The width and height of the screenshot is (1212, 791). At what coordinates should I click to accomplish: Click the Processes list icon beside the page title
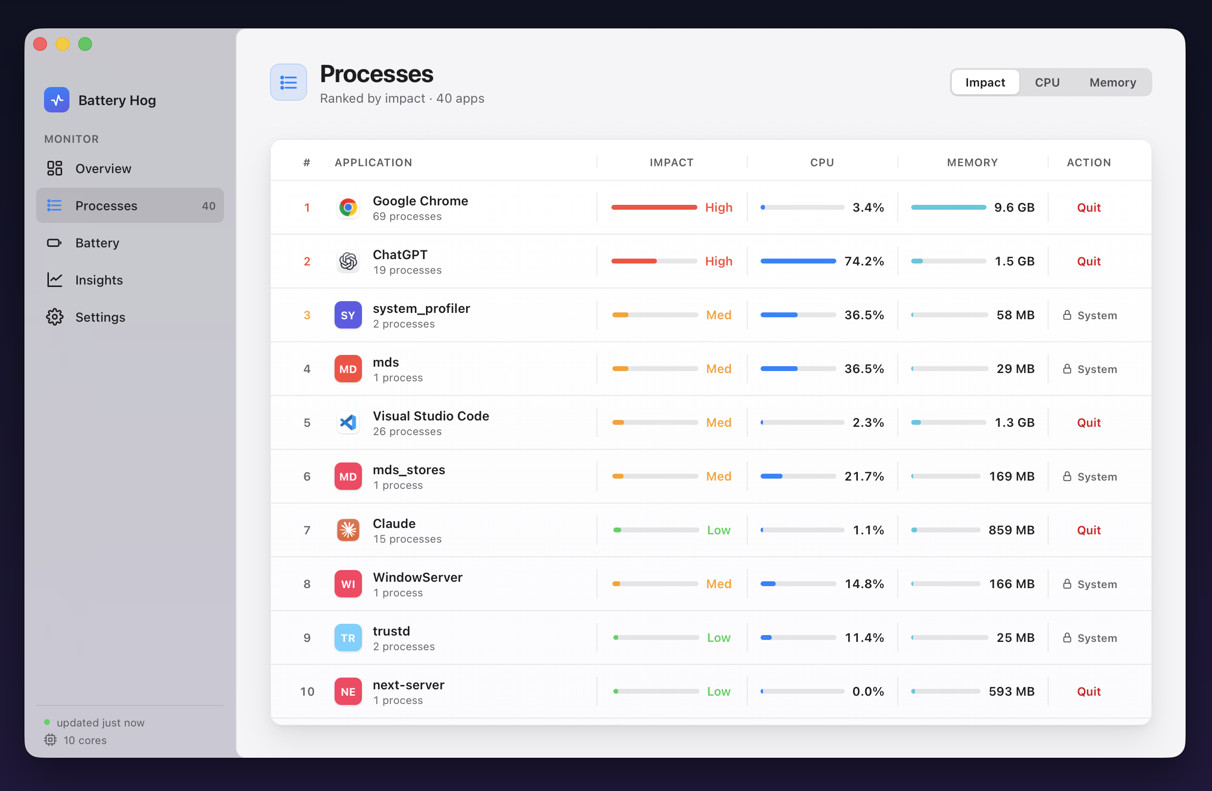click(288, 83)
